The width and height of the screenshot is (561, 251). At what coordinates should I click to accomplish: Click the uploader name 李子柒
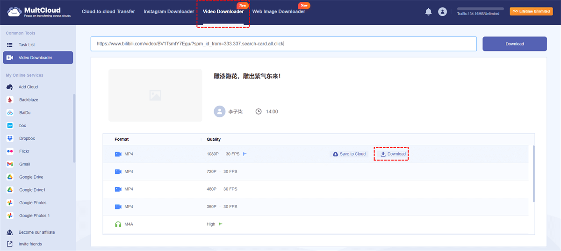(x=235, y=112)
